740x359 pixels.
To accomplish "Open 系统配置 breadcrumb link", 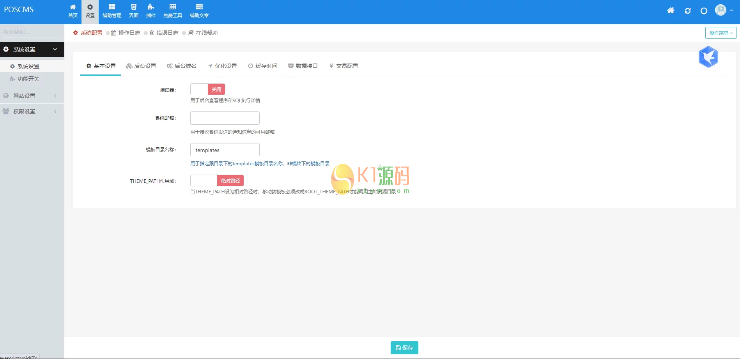I will pyautogui.click(x=91, y=33).
